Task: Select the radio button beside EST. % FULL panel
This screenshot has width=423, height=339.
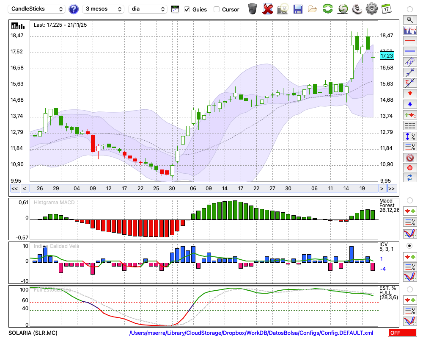Action: pos(409,289)
